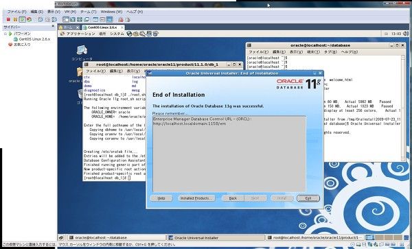Click the Show Desktop icon in bottom panel
This screenshot has width=412, height=249.
tap(61, 238)
